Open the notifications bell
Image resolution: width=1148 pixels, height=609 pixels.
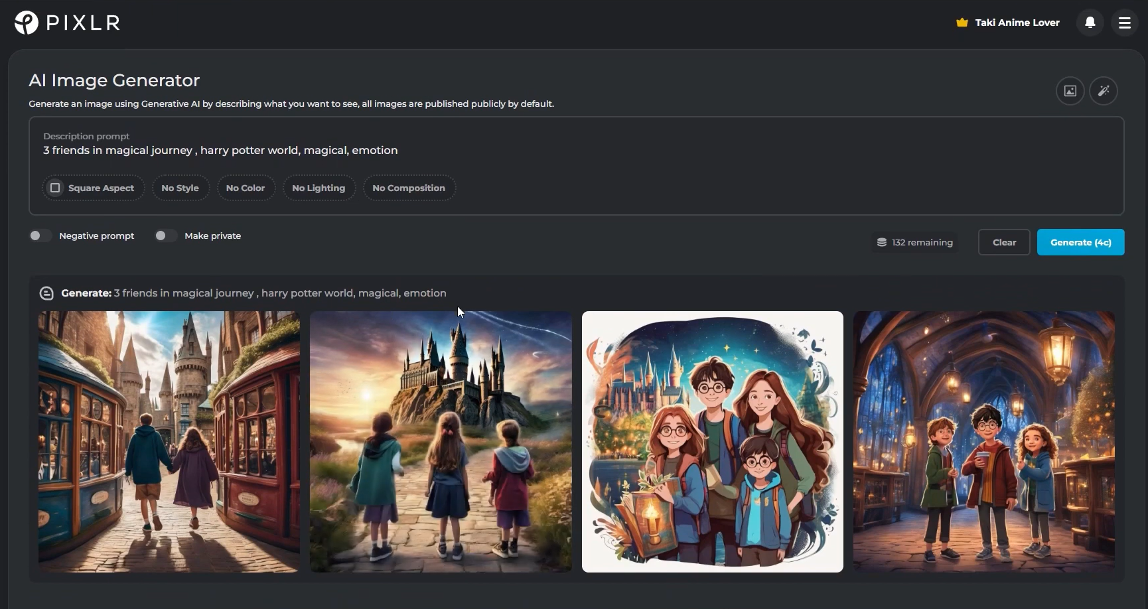[1089, 22]
